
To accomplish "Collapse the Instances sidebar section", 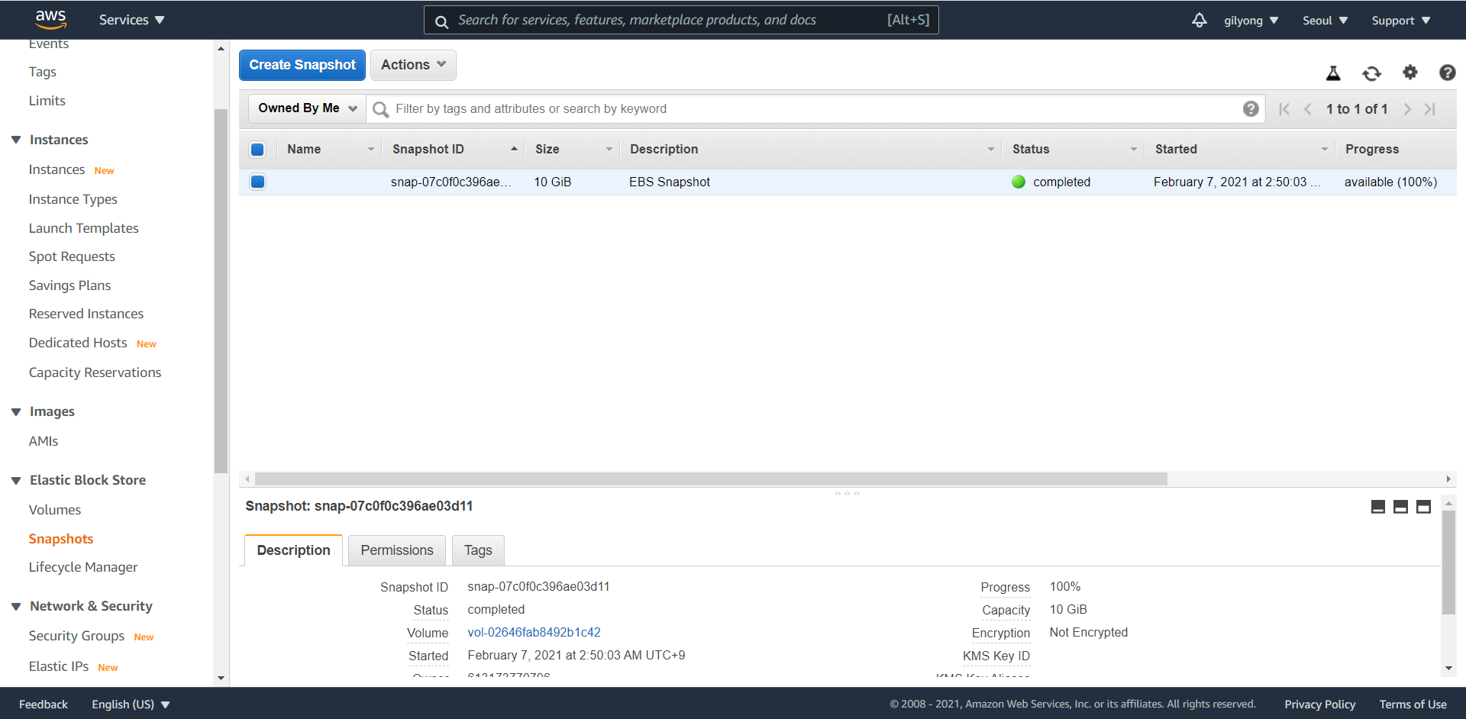I will 16,140.
